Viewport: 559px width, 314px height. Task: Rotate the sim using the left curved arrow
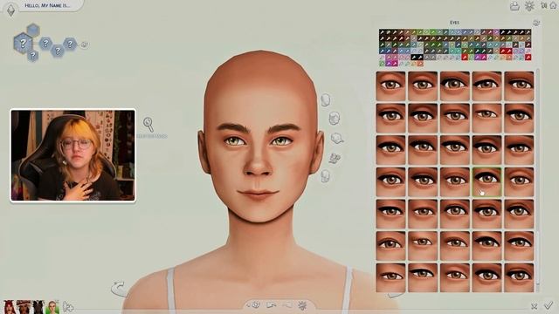tap(119, 289)
